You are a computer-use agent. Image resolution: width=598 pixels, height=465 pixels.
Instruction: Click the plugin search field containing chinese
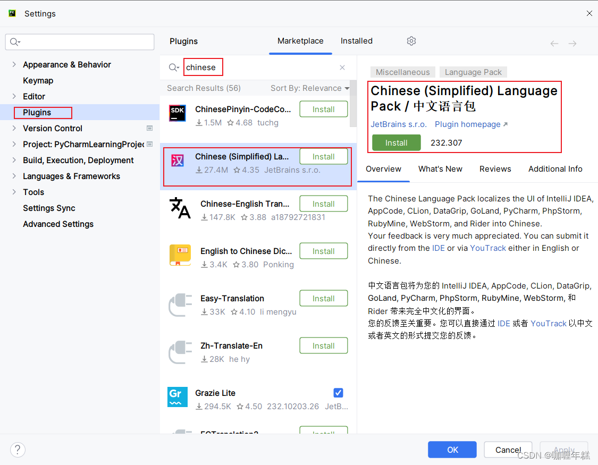click(259, 67)
